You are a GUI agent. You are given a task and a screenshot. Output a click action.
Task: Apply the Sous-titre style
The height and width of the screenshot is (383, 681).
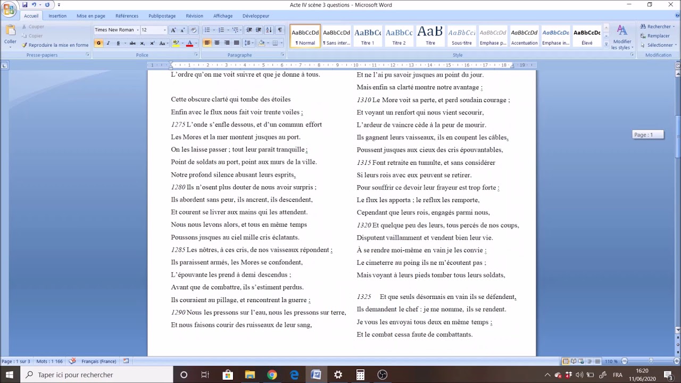pos(462,36)
